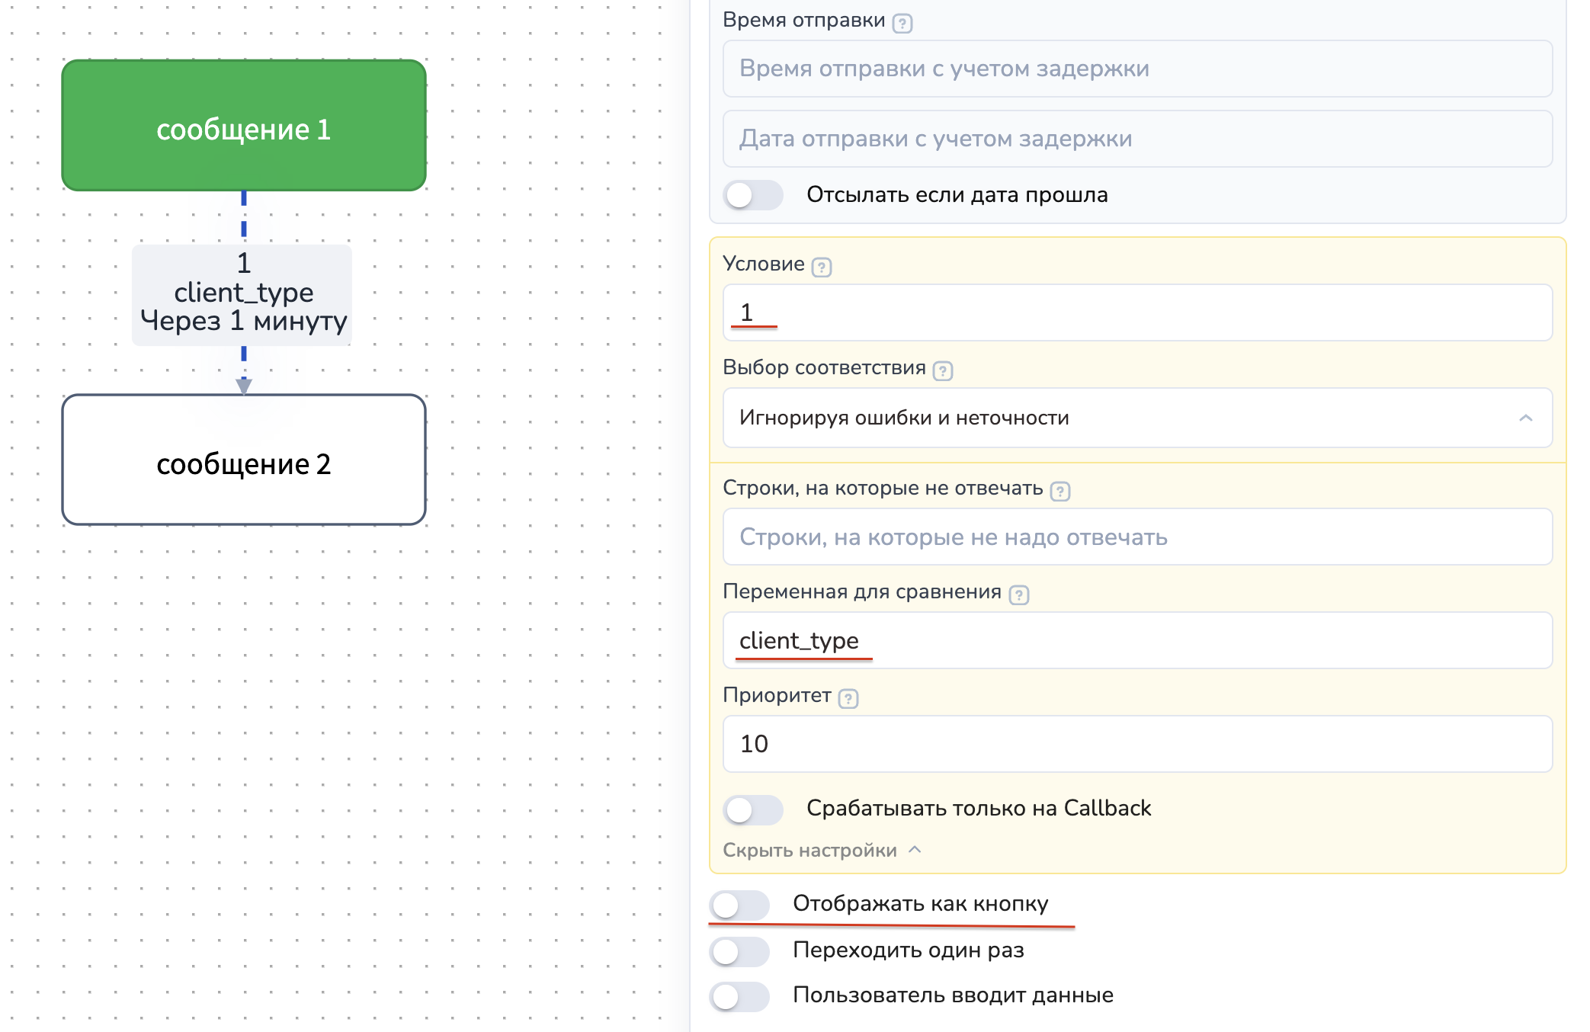Show help for Переменная для сравнения
This screenshot has height=1032, width=1590.
(x=1018, y=595)
